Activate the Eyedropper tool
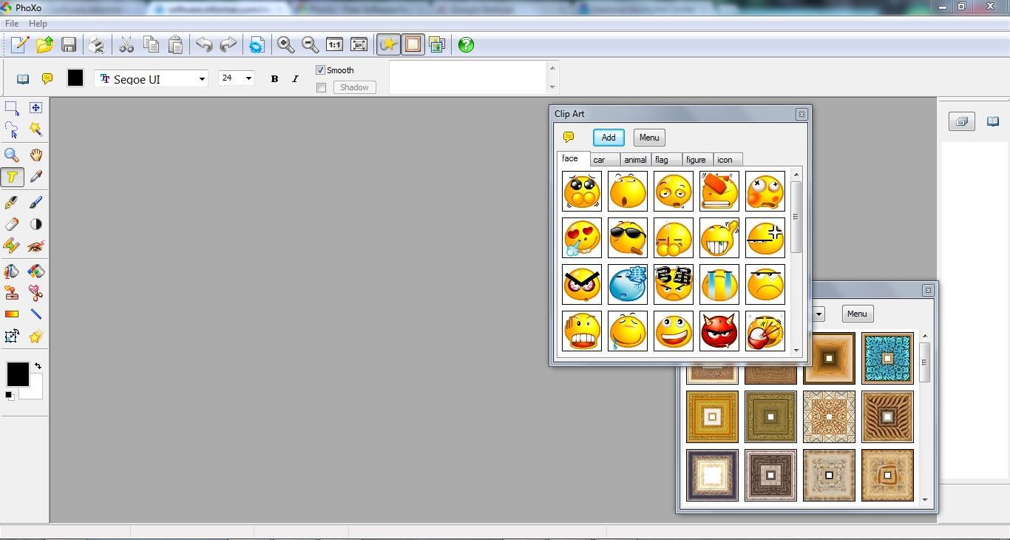 pos(35,177)
